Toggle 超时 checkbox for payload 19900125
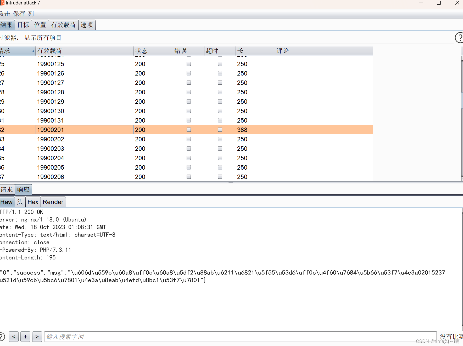Viewport: 463px width, 346px height. [220, 64]
